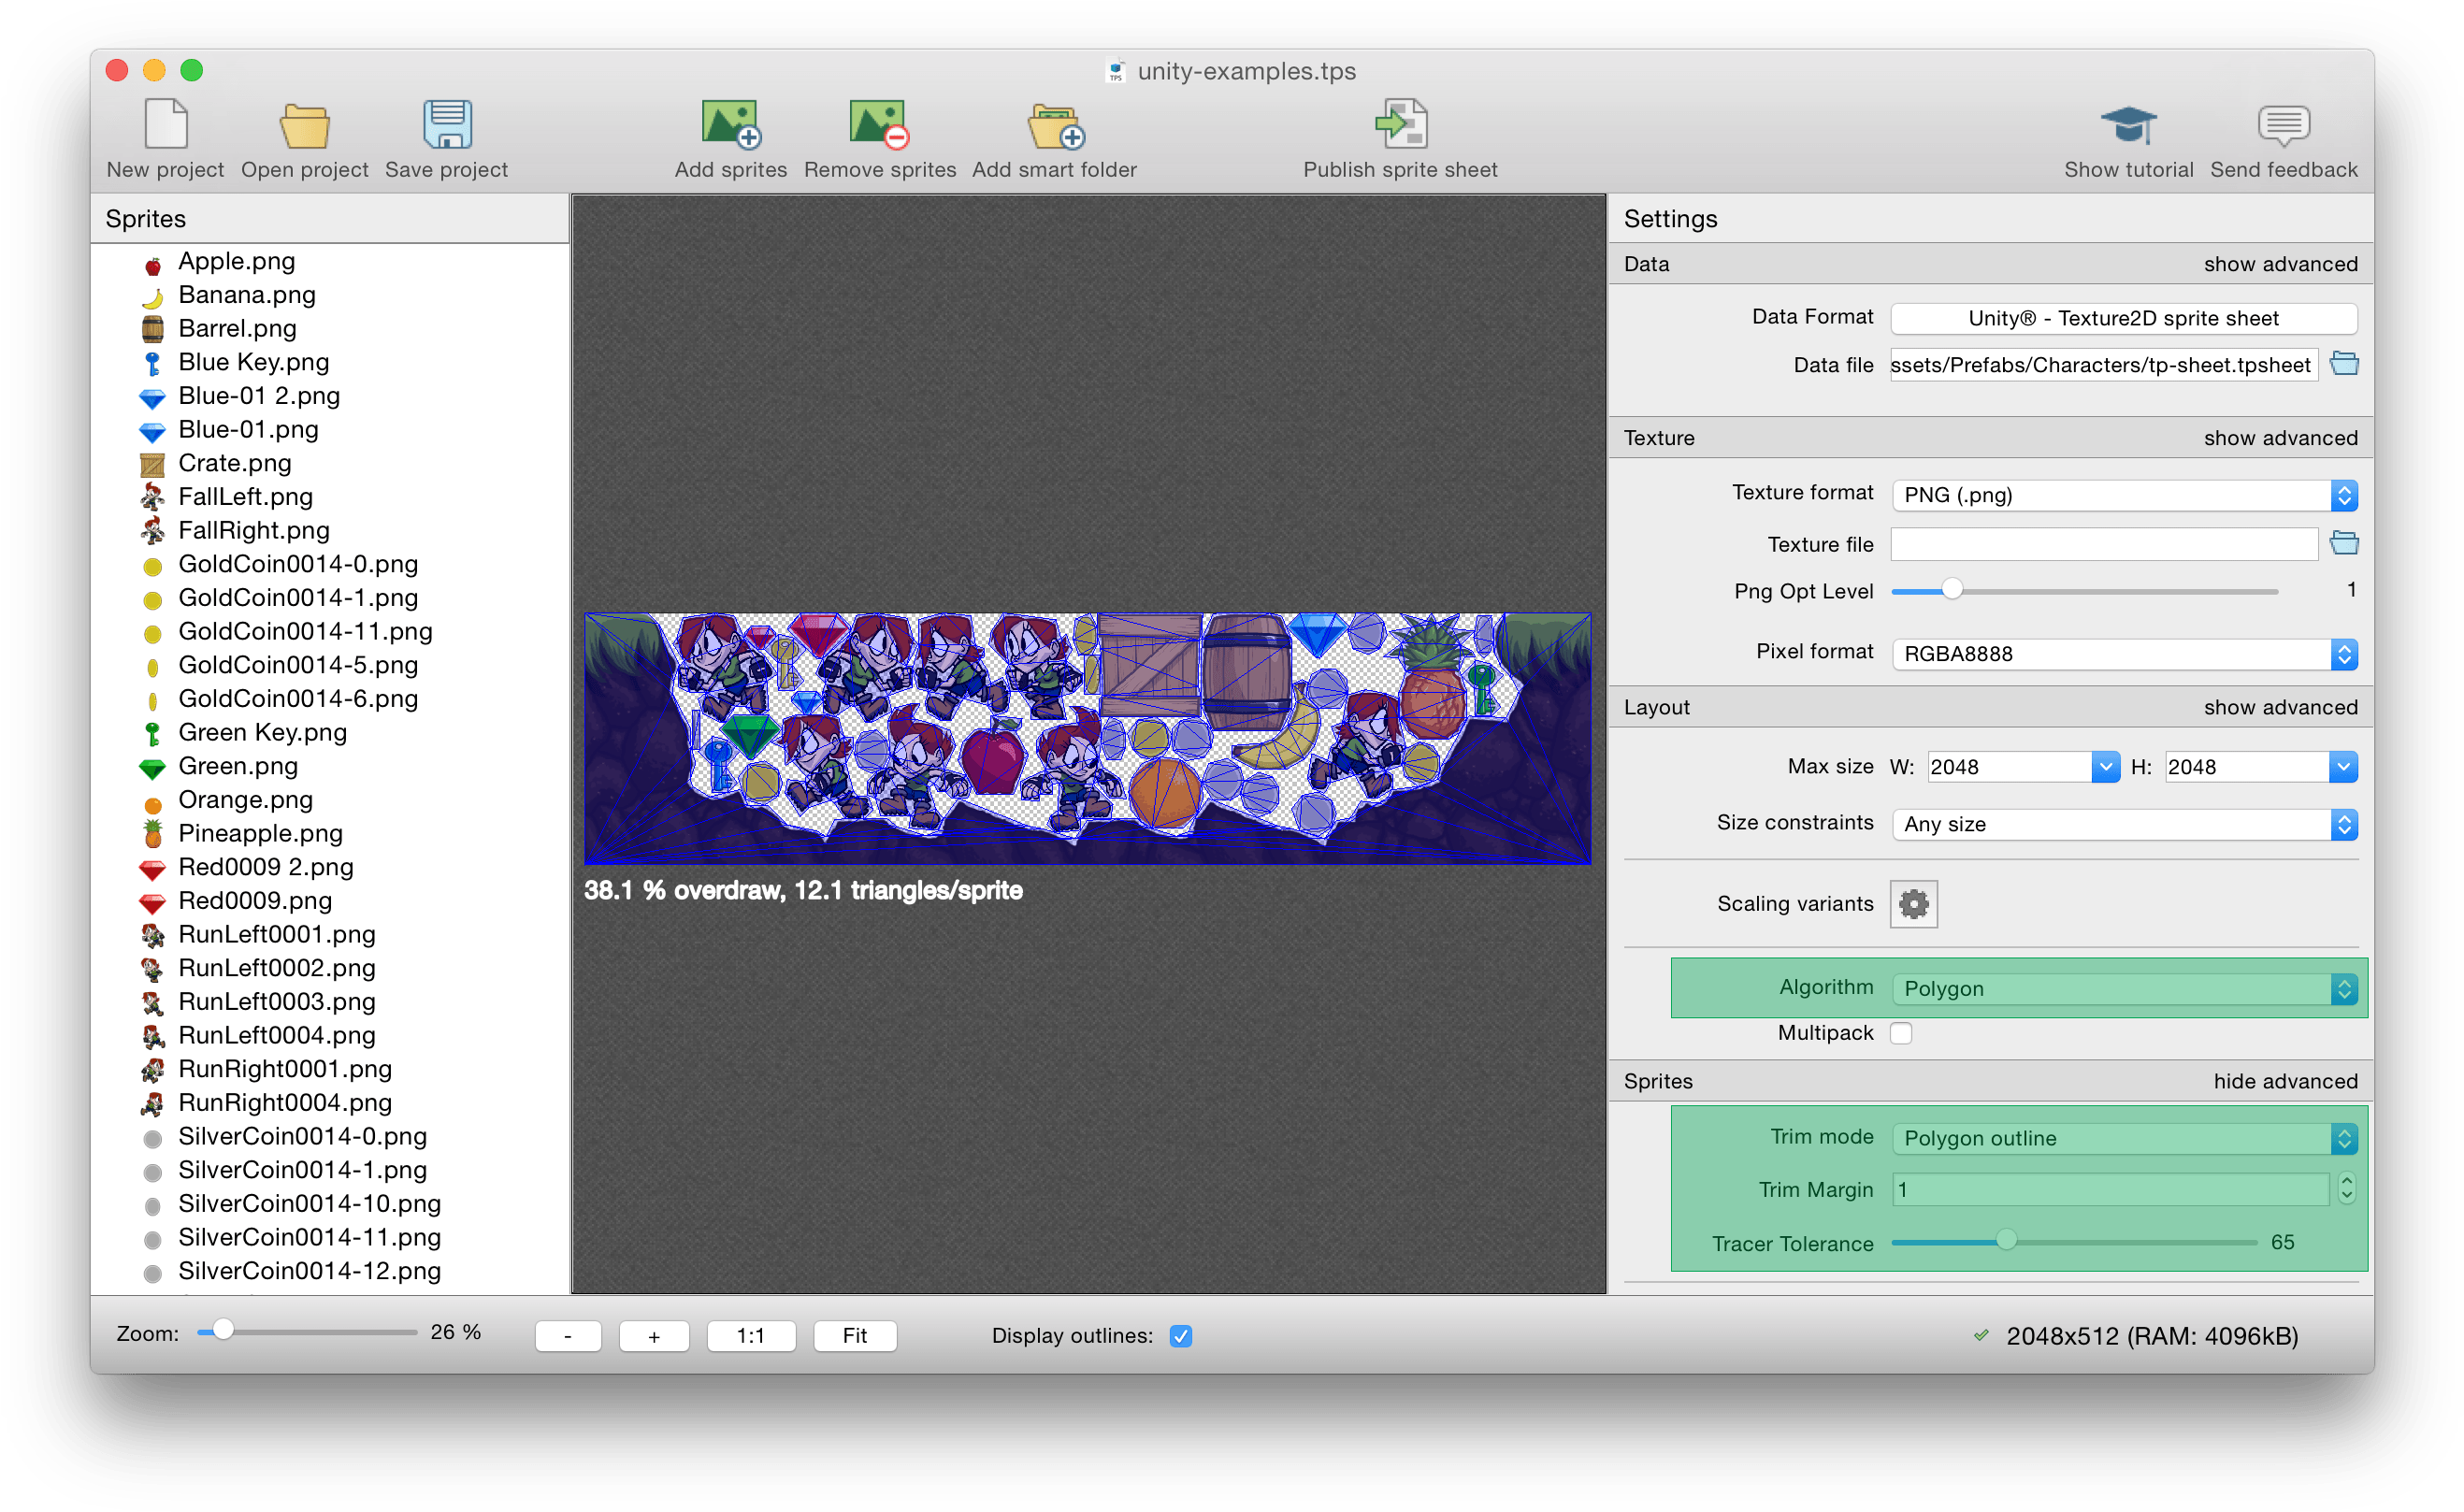Click the Add sprites icon
This screenshot has width=2464, height=1512.
pyautogui.click(x=730, y=125)
